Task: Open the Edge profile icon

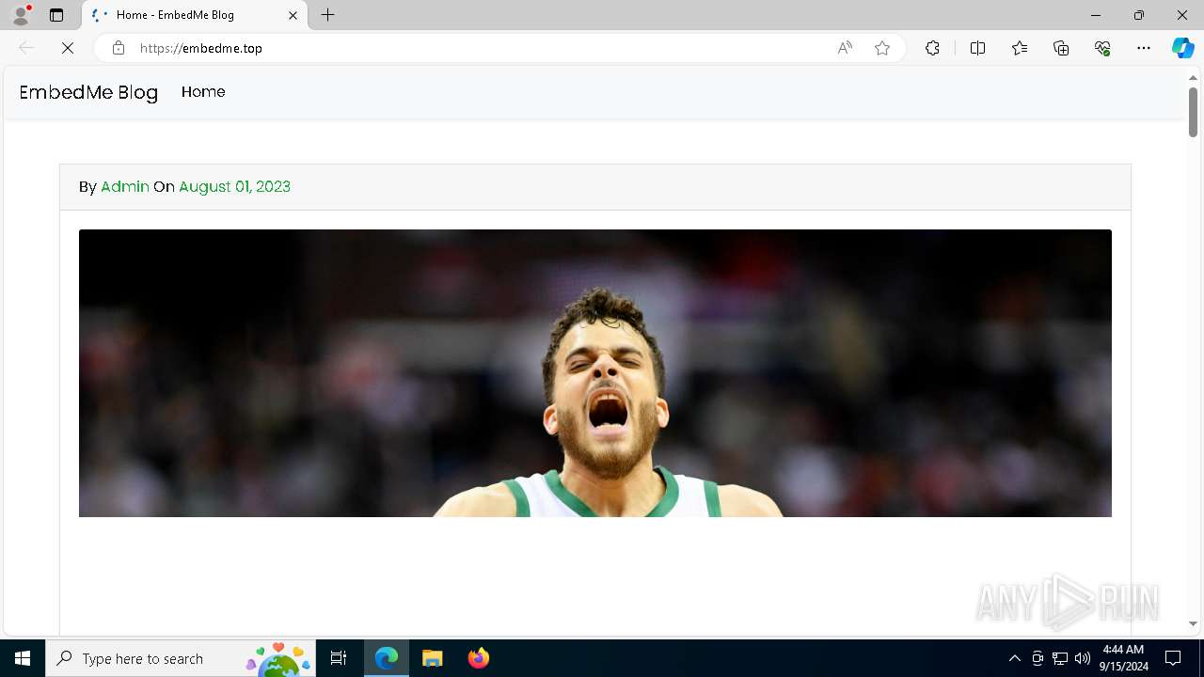Action: [21, 15]
